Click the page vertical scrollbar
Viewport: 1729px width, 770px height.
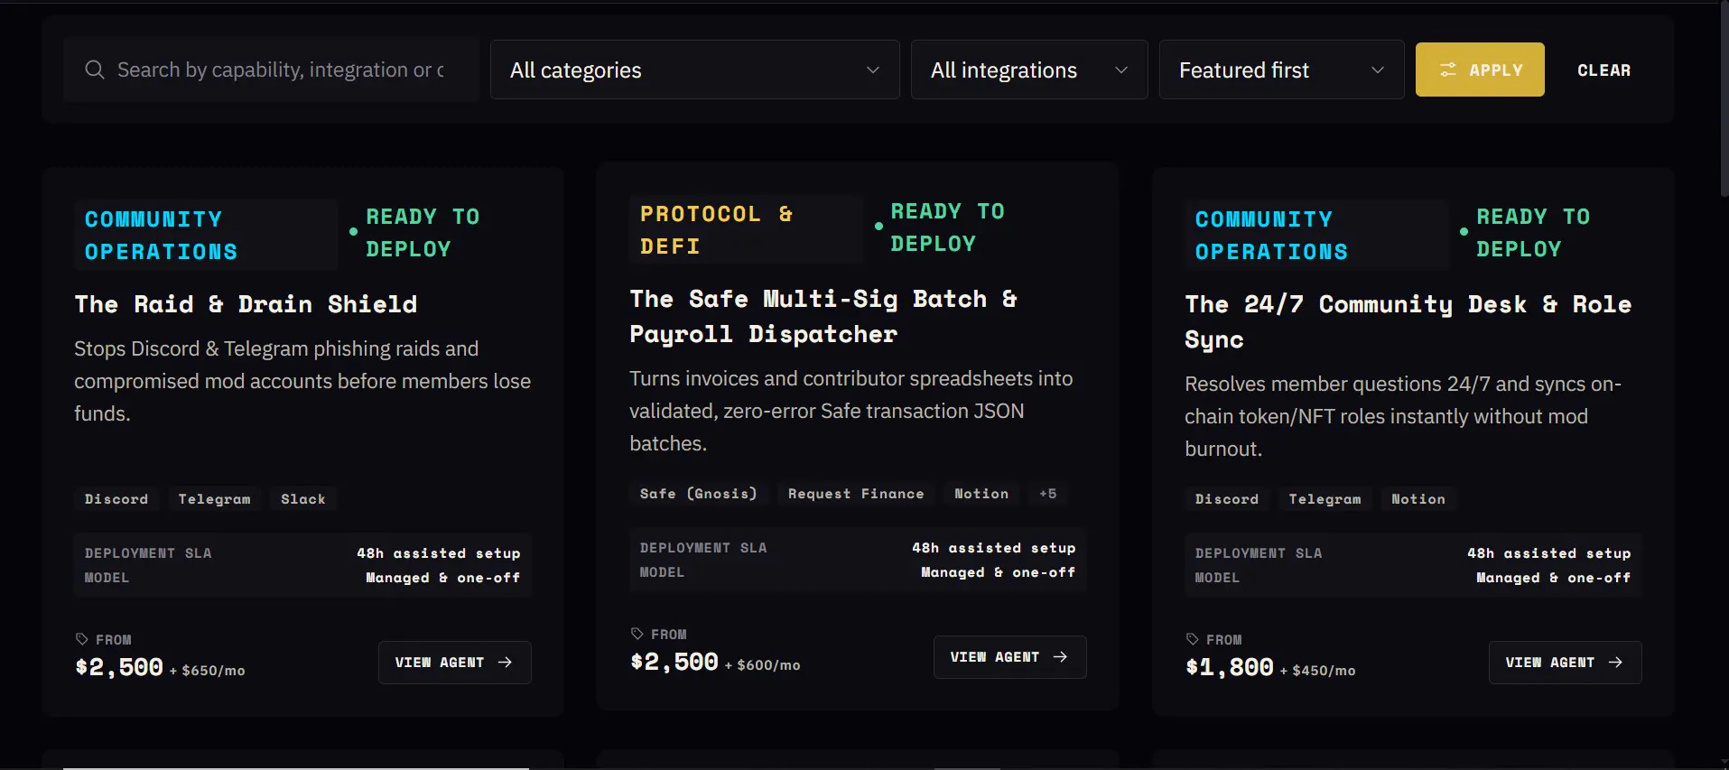pos(1724,99)
